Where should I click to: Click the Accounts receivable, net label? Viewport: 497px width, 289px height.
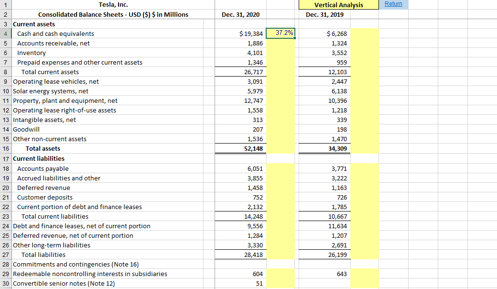(53, 43)
